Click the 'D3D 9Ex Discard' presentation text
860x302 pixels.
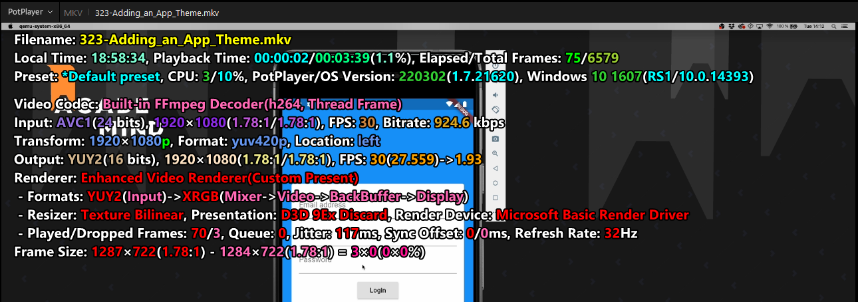click(x=334, y=215)
